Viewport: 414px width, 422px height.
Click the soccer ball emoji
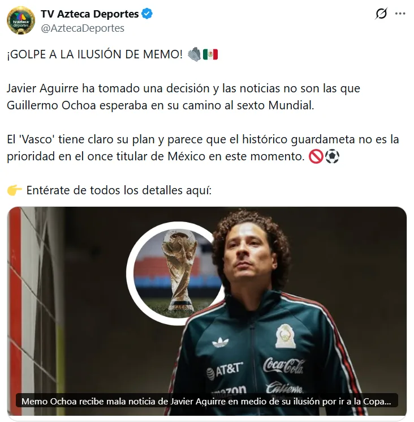[x=333, y=156]
